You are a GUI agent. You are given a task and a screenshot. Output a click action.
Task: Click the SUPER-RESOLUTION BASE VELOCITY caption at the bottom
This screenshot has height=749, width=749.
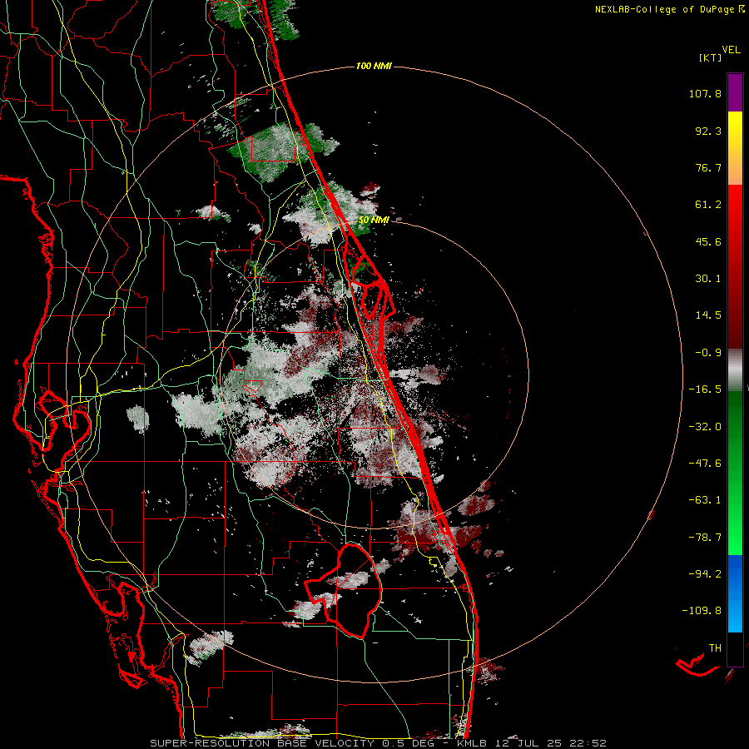[379, 743]
